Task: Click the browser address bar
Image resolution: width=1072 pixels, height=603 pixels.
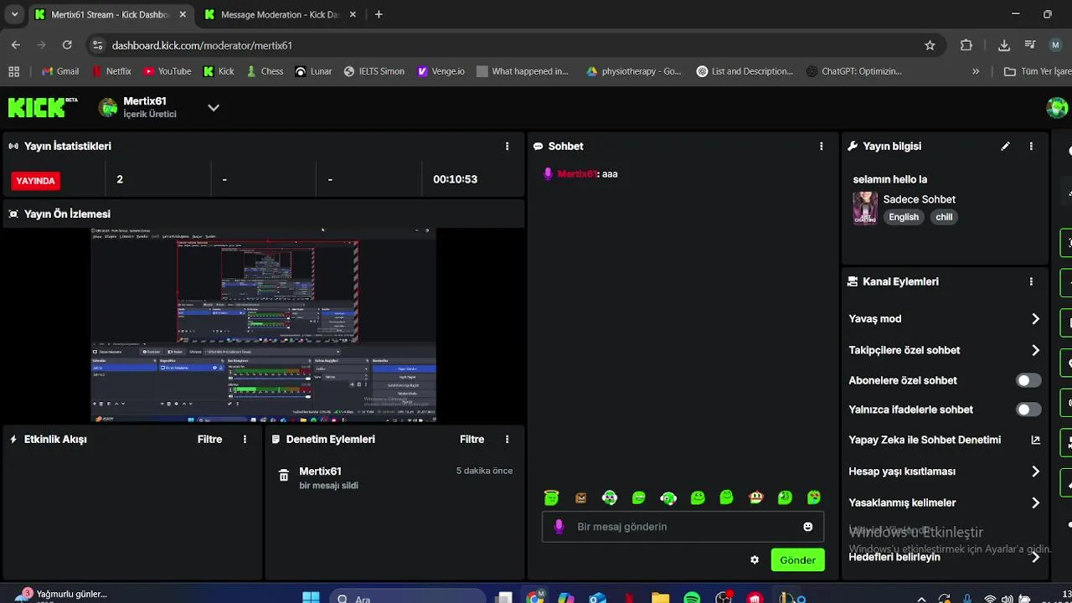Action: [511, 45]
